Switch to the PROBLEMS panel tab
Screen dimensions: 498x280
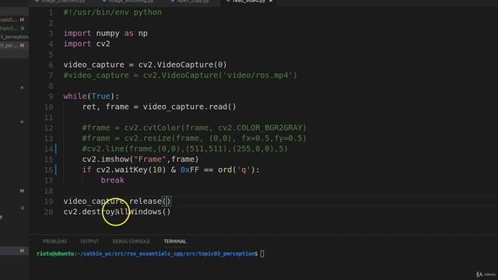[54, 241]
